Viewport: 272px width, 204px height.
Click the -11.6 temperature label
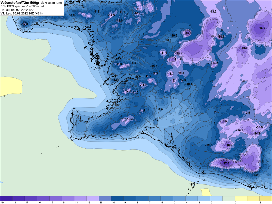click(148, 76)
